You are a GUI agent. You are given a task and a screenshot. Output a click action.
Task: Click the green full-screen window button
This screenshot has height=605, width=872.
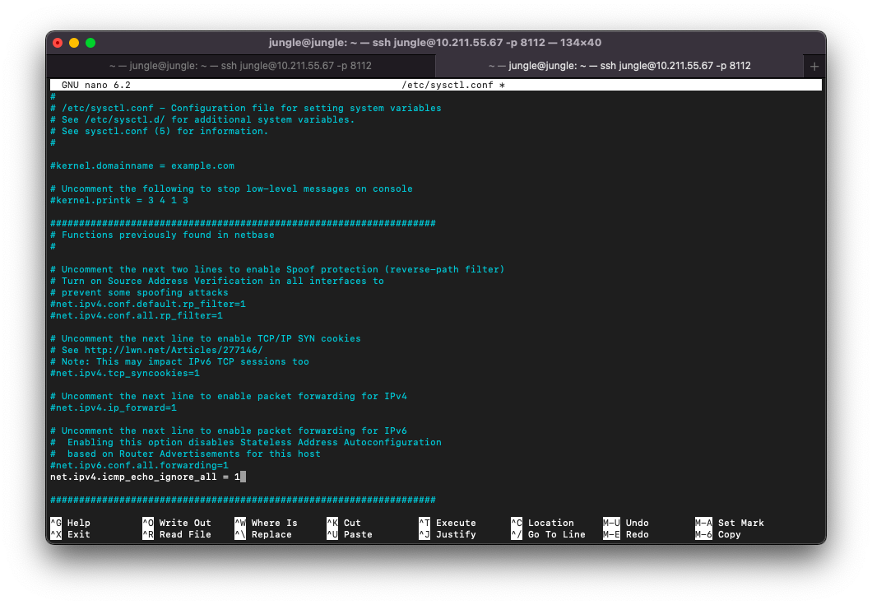click(x=90, y=43)
